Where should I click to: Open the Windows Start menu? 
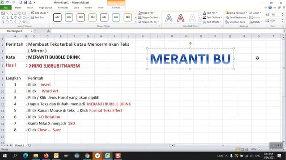(x=5, y=156)
